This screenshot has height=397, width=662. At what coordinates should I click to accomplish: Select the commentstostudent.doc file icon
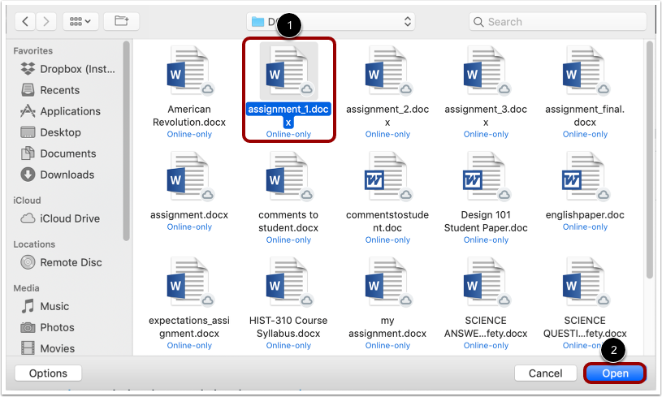(387, 176)
